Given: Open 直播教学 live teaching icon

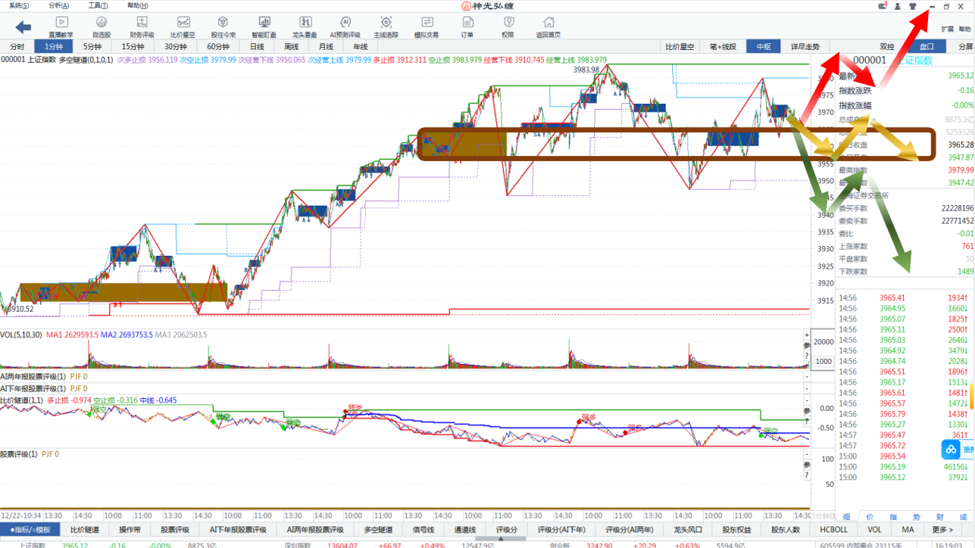Looking at the screenshot, I should click(61, 27).
